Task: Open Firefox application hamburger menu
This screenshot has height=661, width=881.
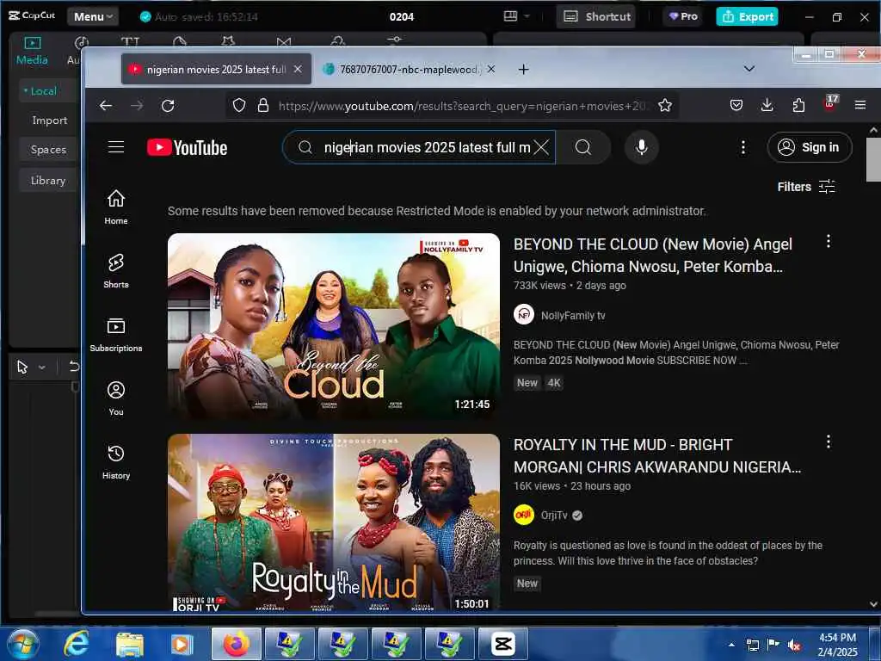Action: pyautogui.click(x=859, y=105)
